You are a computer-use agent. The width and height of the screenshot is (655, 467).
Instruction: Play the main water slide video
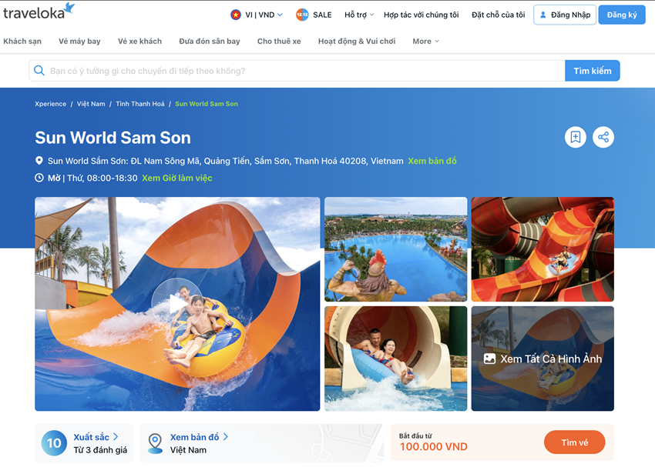pyautogui.click(x=177, y=304)
